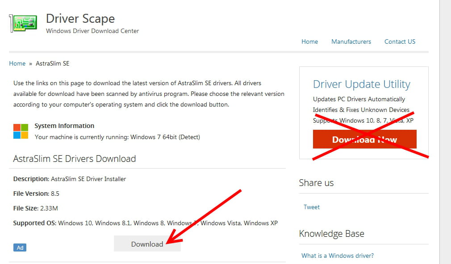Click the 'File Size: 2.33M' line

(x=36, y=208)
